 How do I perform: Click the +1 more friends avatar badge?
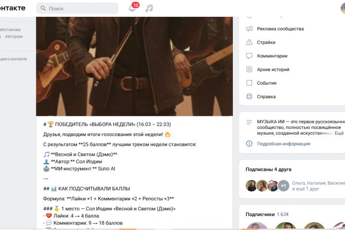tap(283, 186)
